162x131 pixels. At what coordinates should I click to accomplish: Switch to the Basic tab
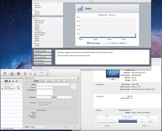[x=36, y=81]
